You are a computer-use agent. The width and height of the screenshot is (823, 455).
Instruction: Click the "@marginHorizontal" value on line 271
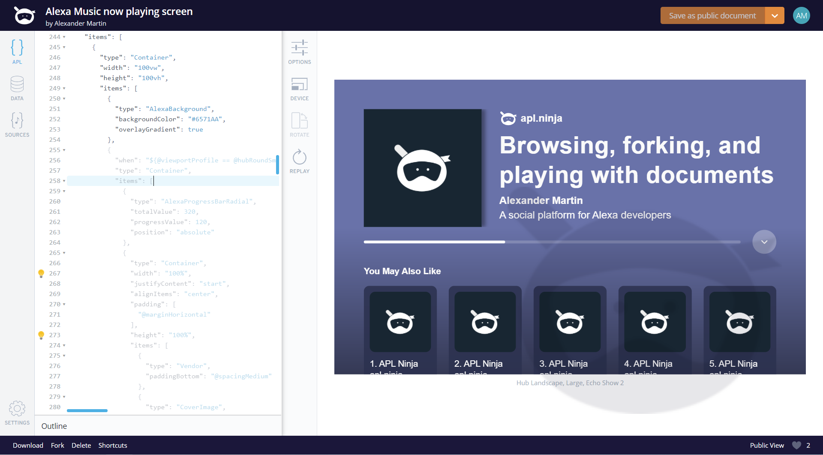pyautogui.click(x=174, y=314)
